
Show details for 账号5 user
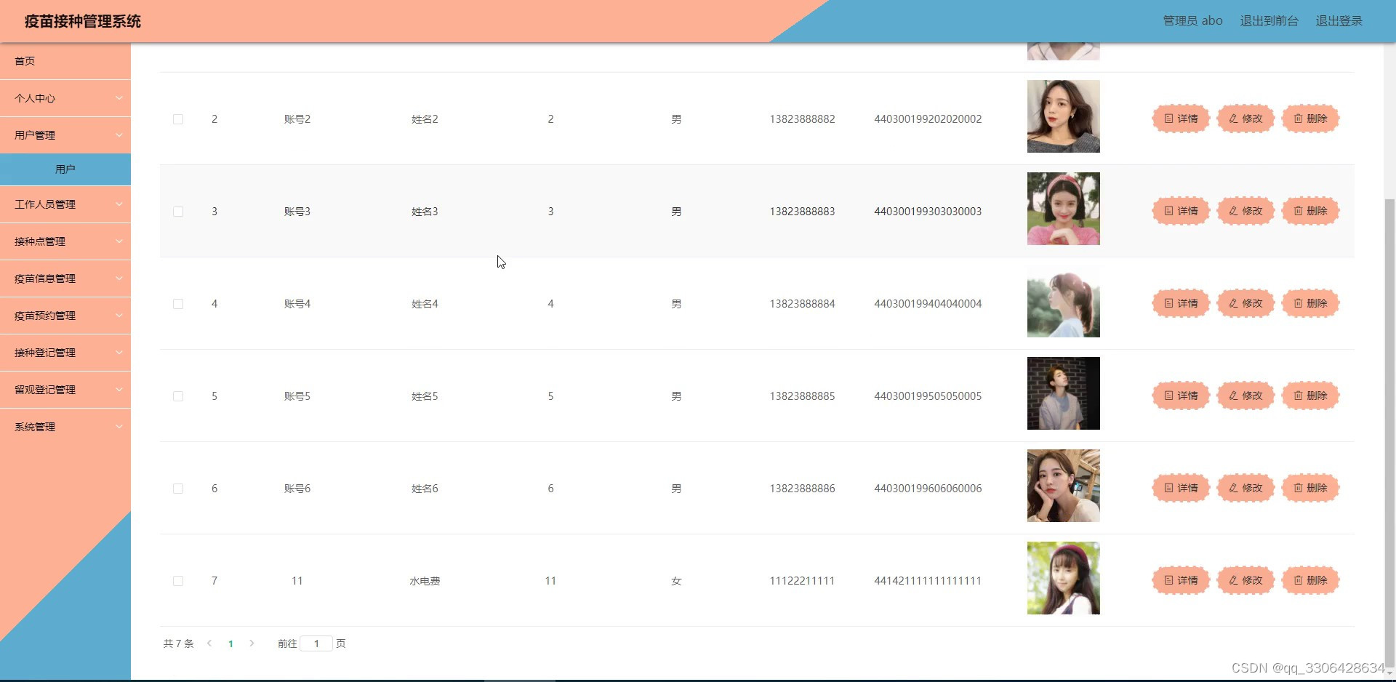coord(1181,396)
